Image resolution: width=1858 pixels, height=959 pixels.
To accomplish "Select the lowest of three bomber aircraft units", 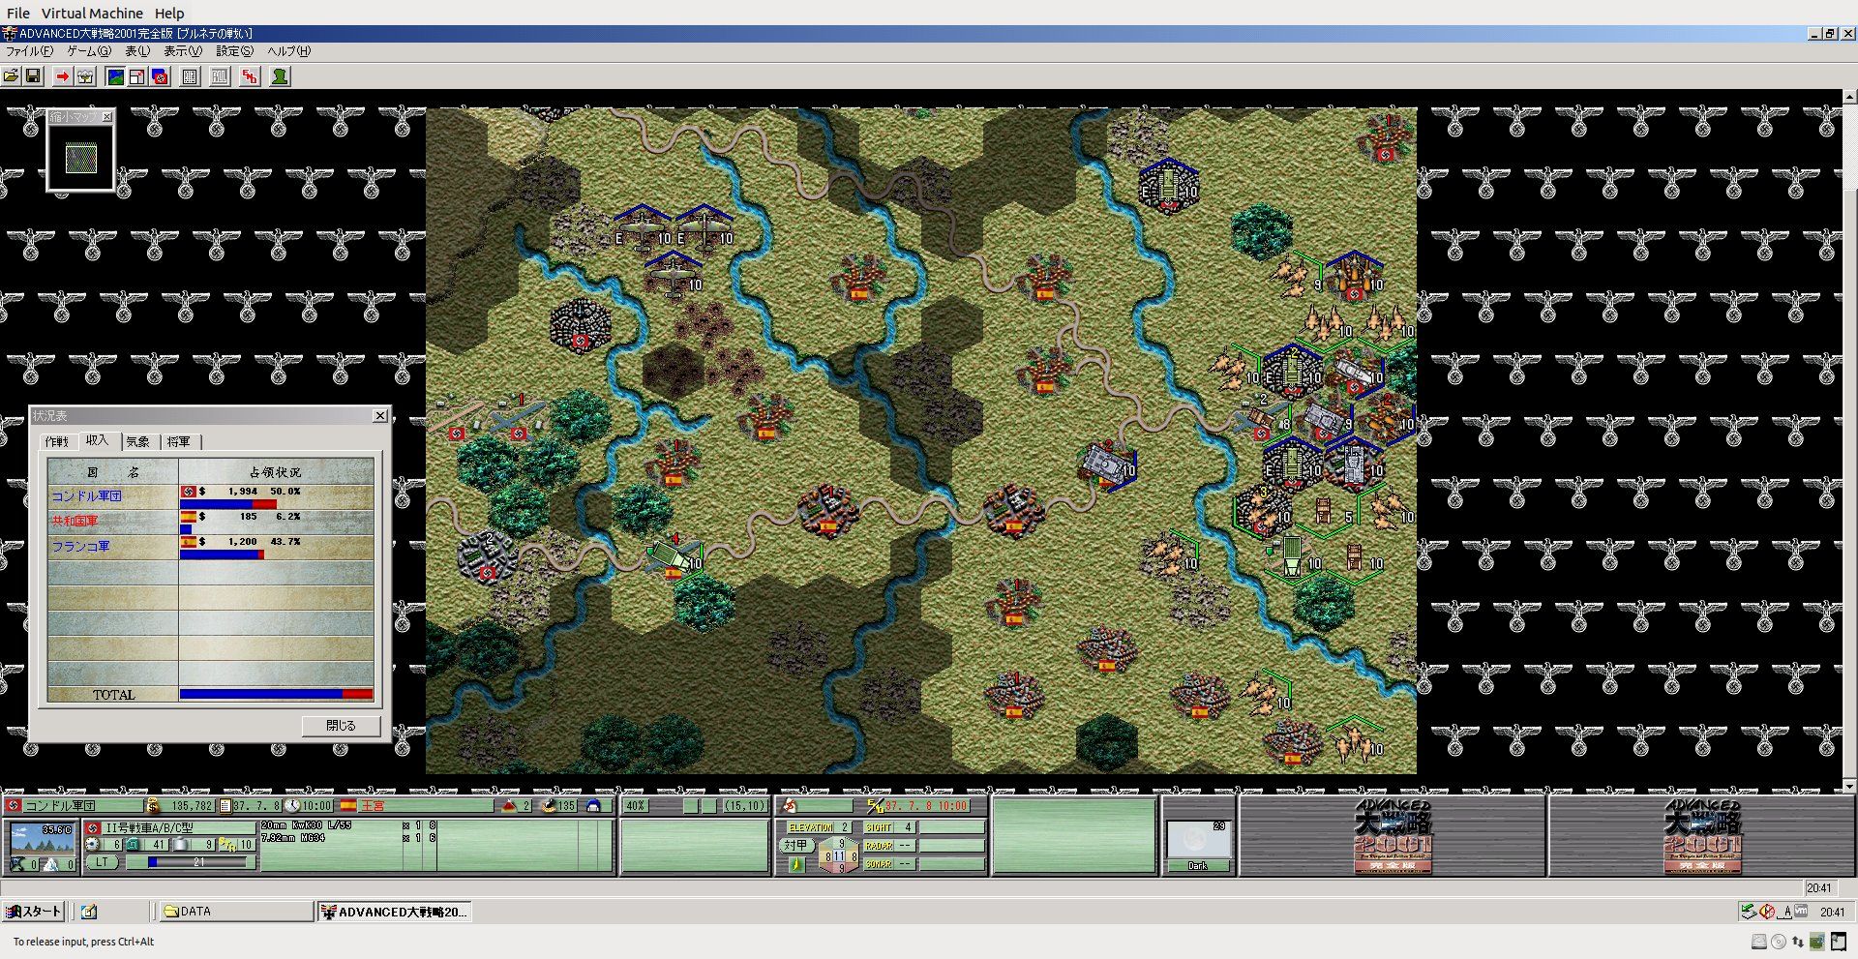I will tap(674, 276).
